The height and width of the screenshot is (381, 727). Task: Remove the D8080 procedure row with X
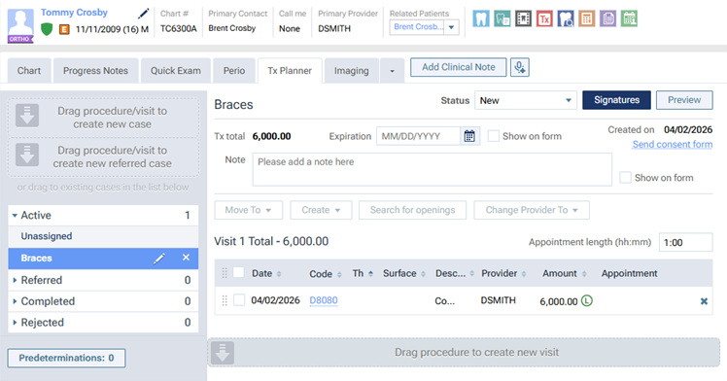click(704, 301)
